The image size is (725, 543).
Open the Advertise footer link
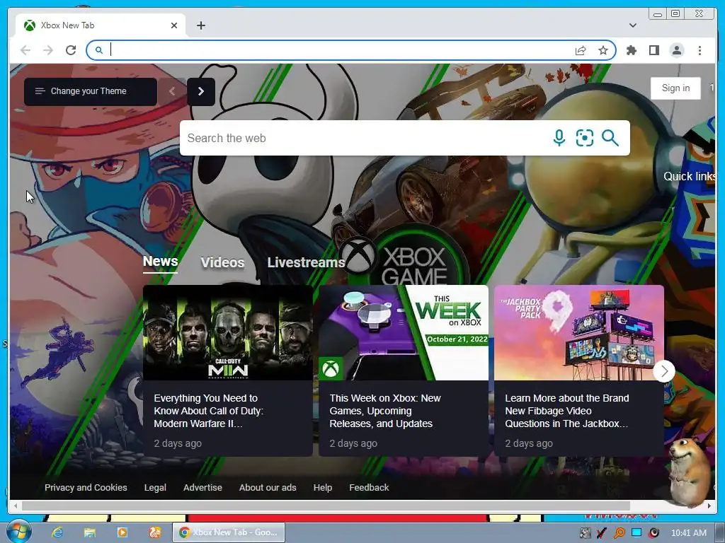click(202, 488)
